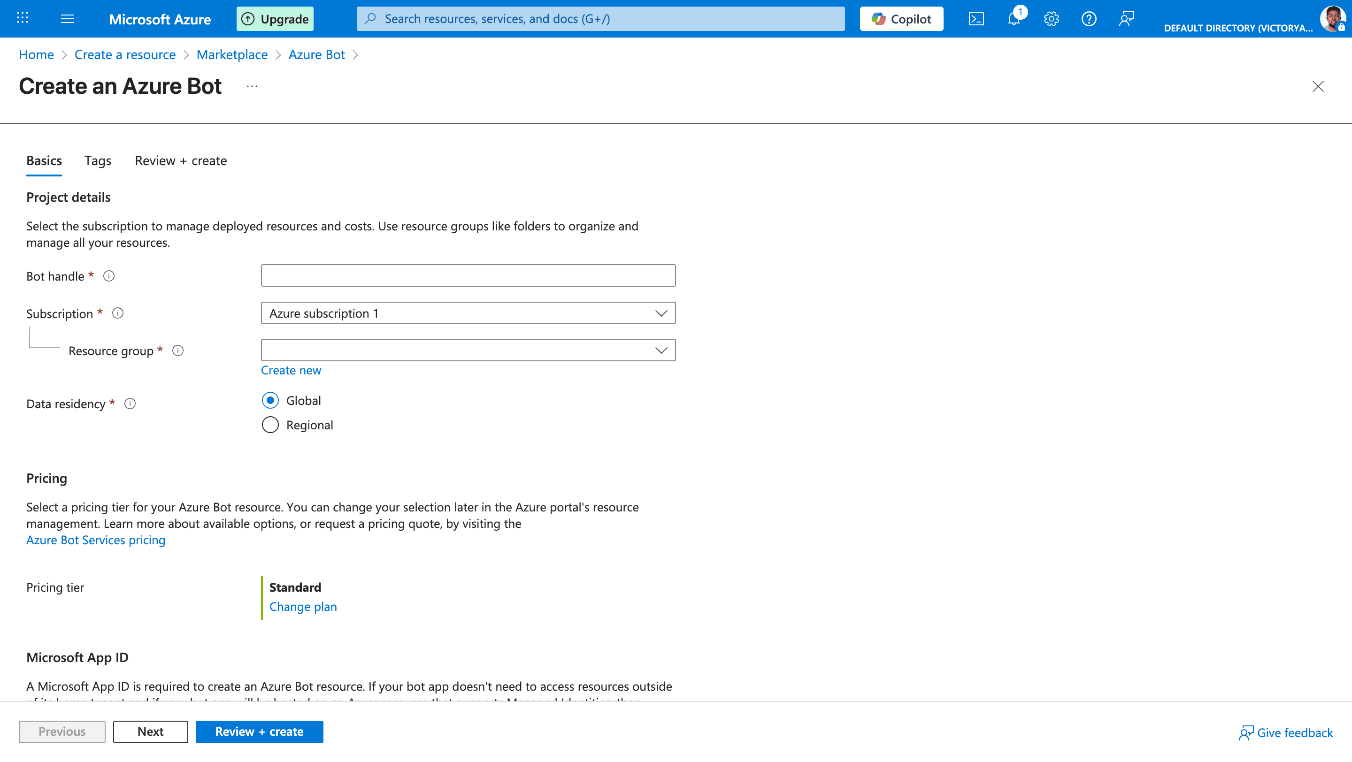Click the Previous button
The image size is (1352, 762).
(x=62, y=732)
